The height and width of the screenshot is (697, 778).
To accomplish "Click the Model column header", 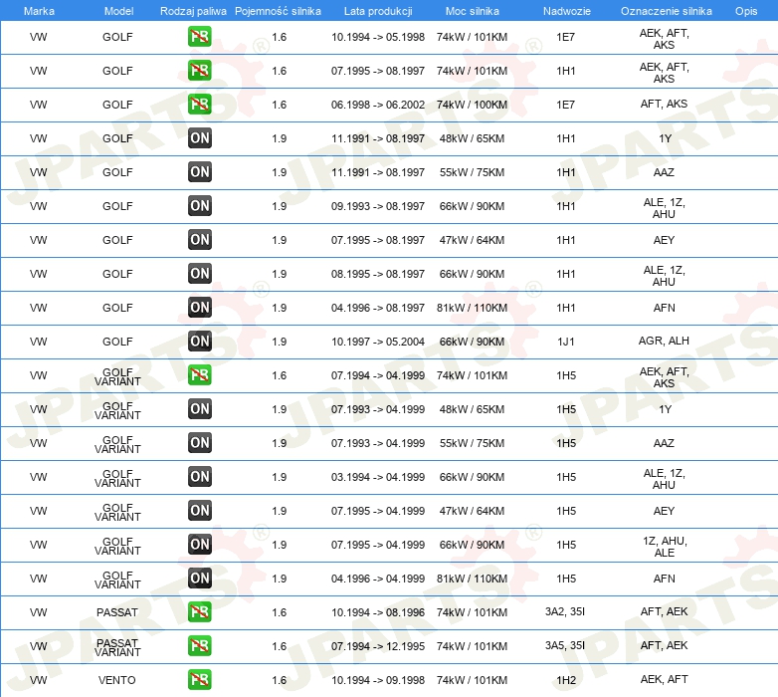I will 118,11.
